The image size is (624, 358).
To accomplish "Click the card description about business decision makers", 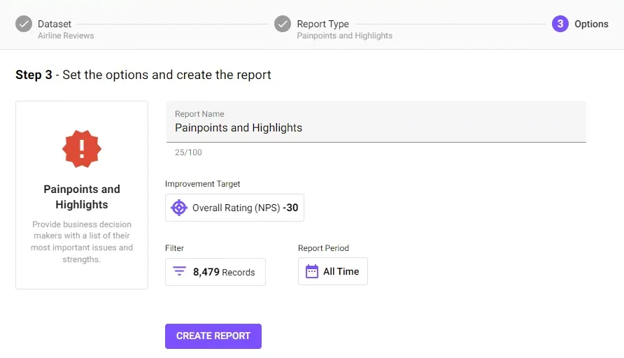I will pos(82,241).
